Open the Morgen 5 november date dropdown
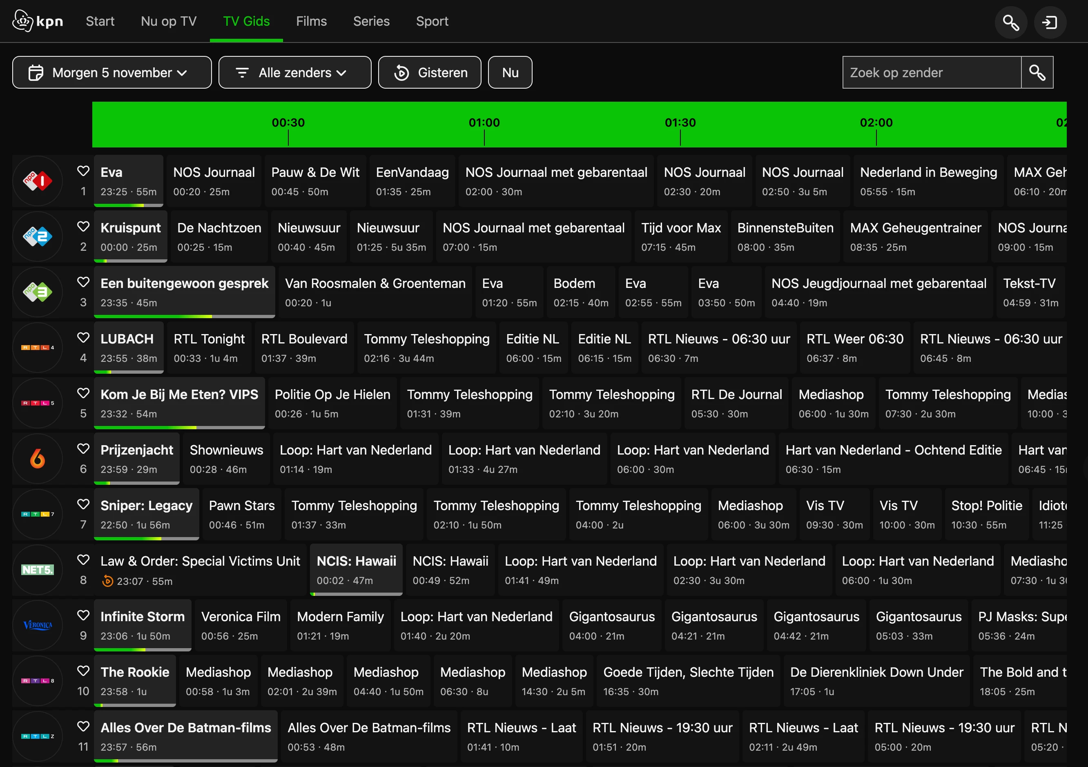The height and width of the screenshot is (767, 1088). [x=112, y=72]
